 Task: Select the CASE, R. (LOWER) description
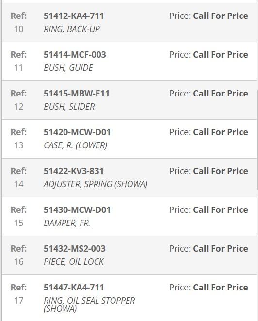coord(76,145)
